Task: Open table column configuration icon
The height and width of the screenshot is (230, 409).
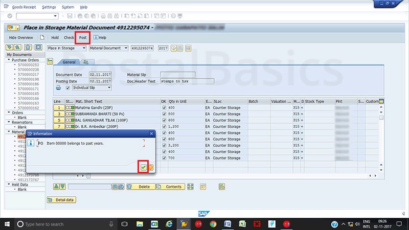Action: 381,101
